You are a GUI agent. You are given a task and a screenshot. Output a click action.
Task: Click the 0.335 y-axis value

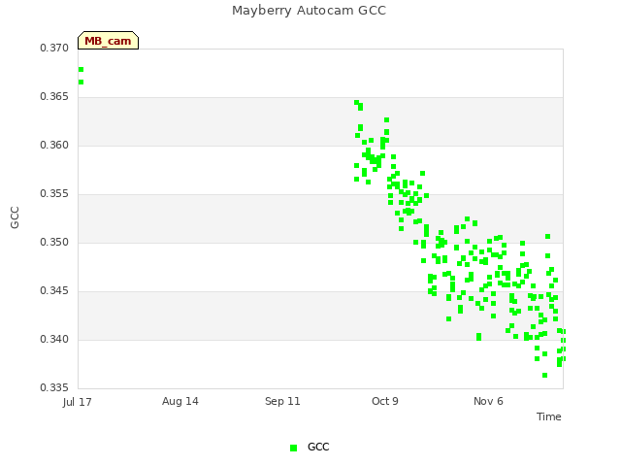pos(54,387)
